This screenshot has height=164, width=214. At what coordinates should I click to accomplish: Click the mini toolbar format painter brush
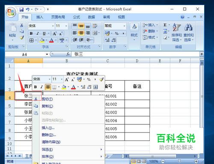[101, 79]
